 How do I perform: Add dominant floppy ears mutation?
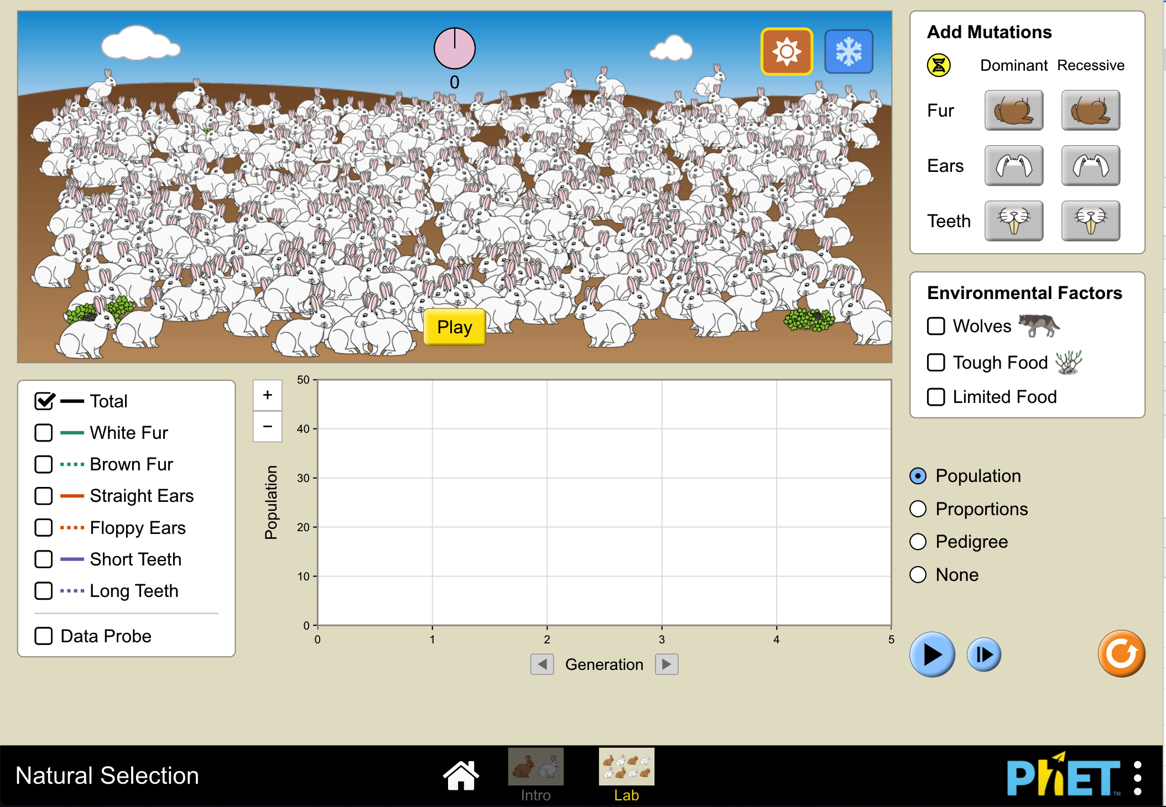click(x=1014, y=166)
